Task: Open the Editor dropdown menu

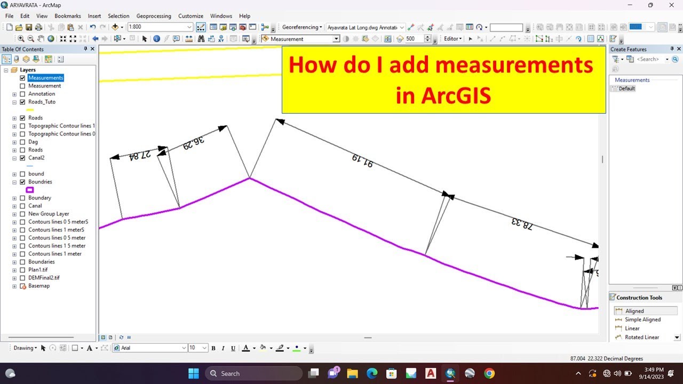Action: pos(453,39)
